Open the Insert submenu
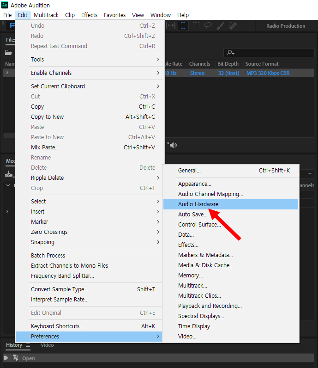Screen dimensions: 318x368 tap(96, 211)
